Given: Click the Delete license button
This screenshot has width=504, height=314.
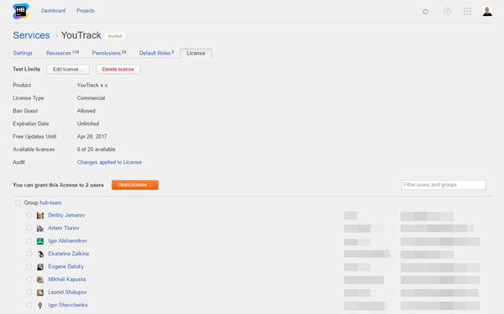Looking at the screenshot, I should (118, 69).
